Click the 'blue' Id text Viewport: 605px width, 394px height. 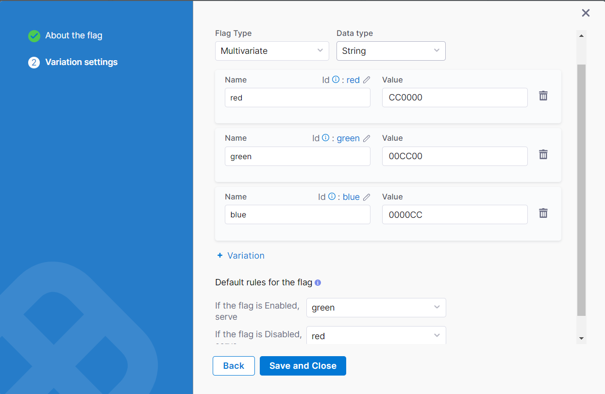(x=351, y=197)
